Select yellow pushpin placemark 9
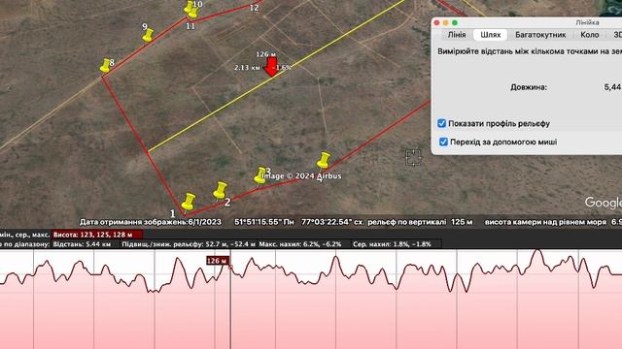The image size is (622, 349). click(x=148, y=35)
